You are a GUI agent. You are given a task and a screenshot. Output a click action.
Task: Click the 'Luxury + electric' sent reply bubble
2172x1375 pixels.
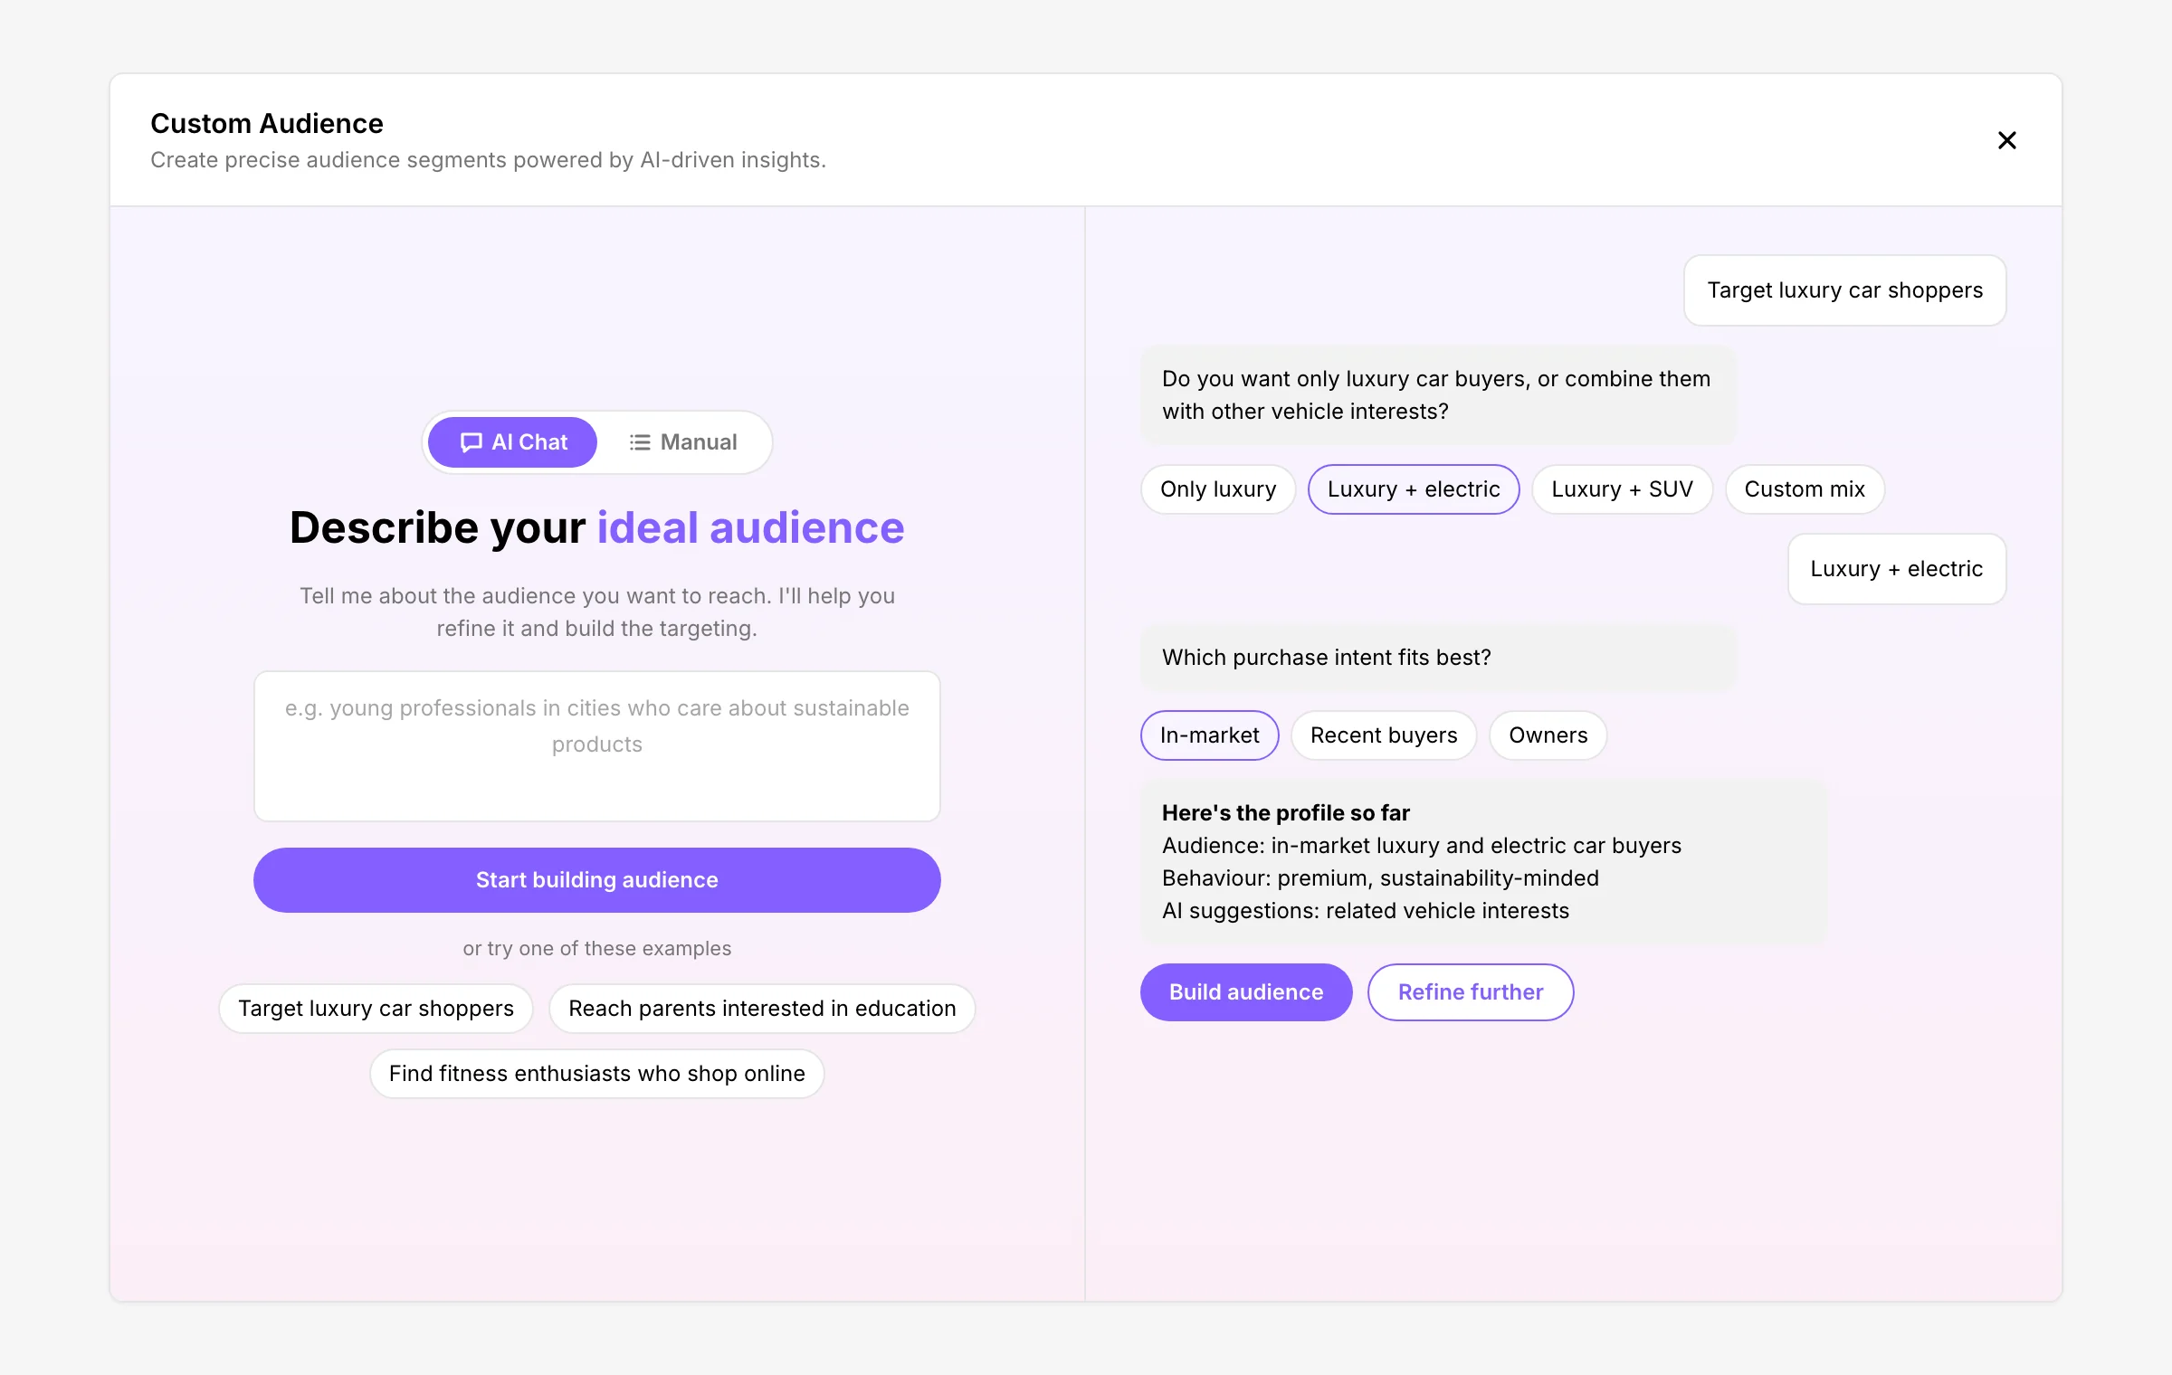click(1897, 569)
